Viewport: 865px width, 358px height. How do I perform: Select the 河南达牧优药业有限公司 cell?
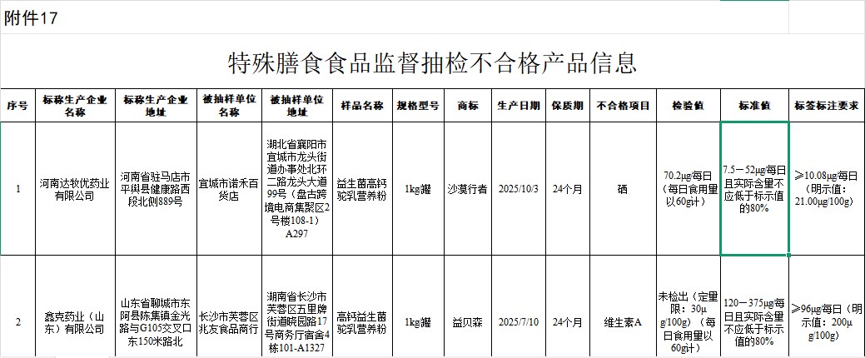coord(74,188)
